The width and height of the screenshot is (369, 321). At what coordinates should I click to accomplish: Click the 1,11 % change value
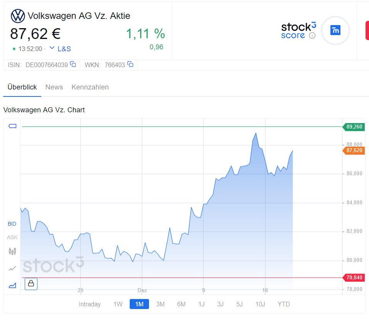[x=146, y=34]
